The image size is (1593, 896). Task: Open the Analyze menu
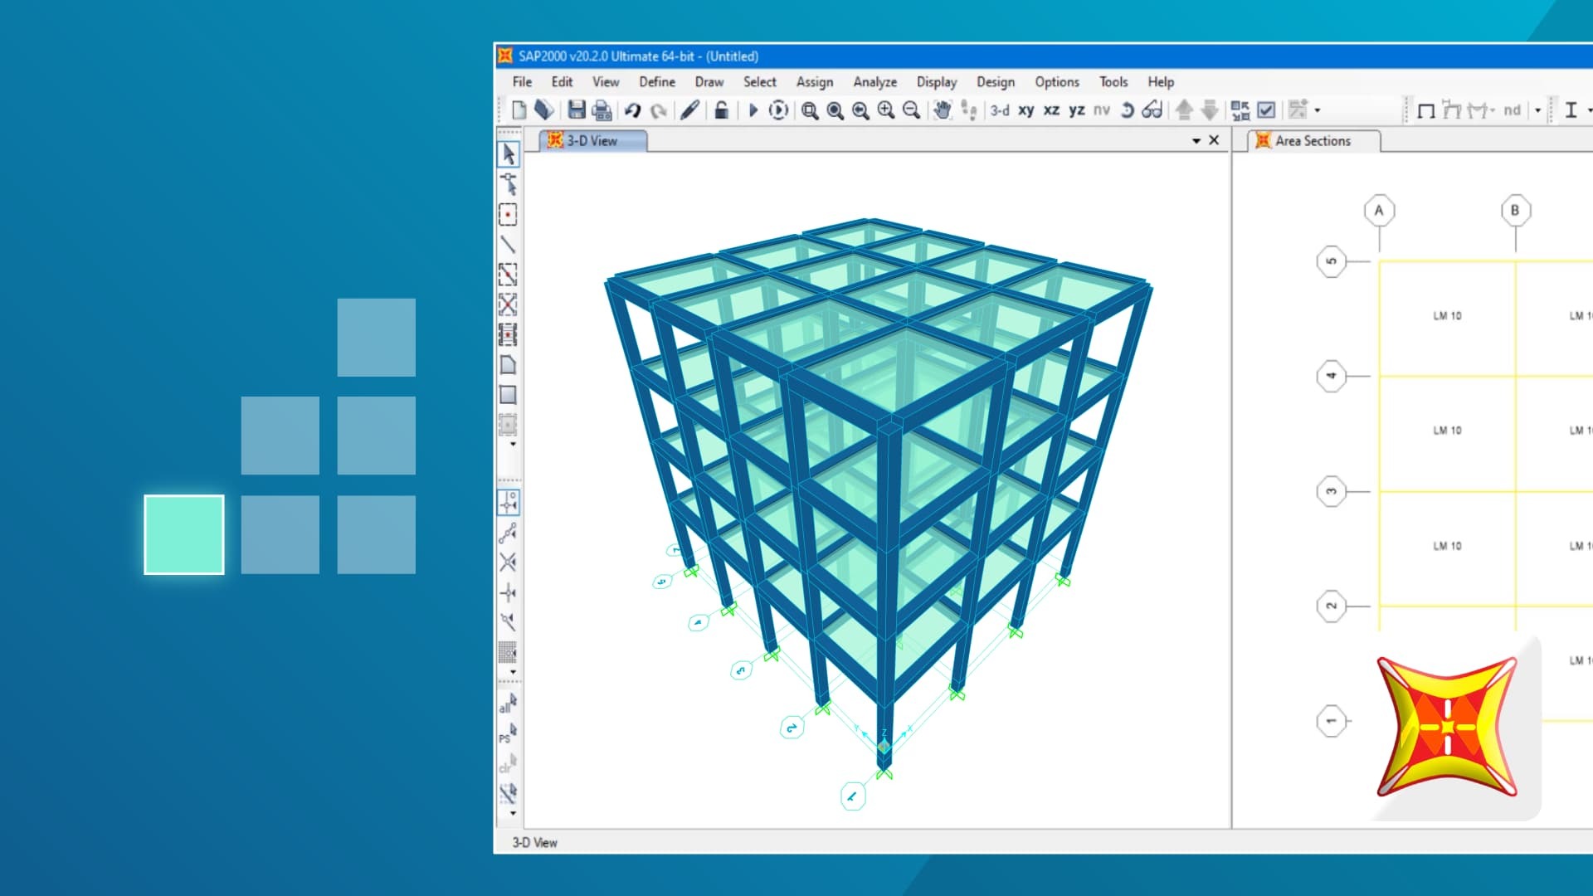pyautogui.click(x=874, y=82)
